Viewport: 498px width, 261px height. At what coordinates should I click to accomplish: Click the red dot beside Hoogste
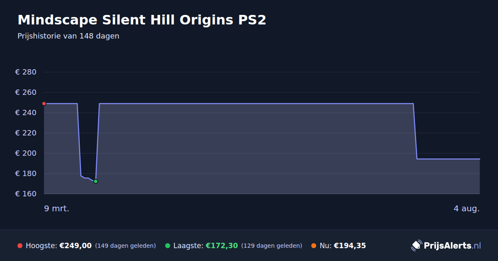coord(20,246)
